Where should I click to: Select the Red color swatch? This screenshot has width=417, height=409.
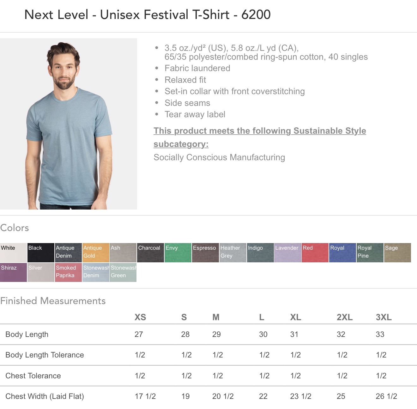[x=315, y=253]
